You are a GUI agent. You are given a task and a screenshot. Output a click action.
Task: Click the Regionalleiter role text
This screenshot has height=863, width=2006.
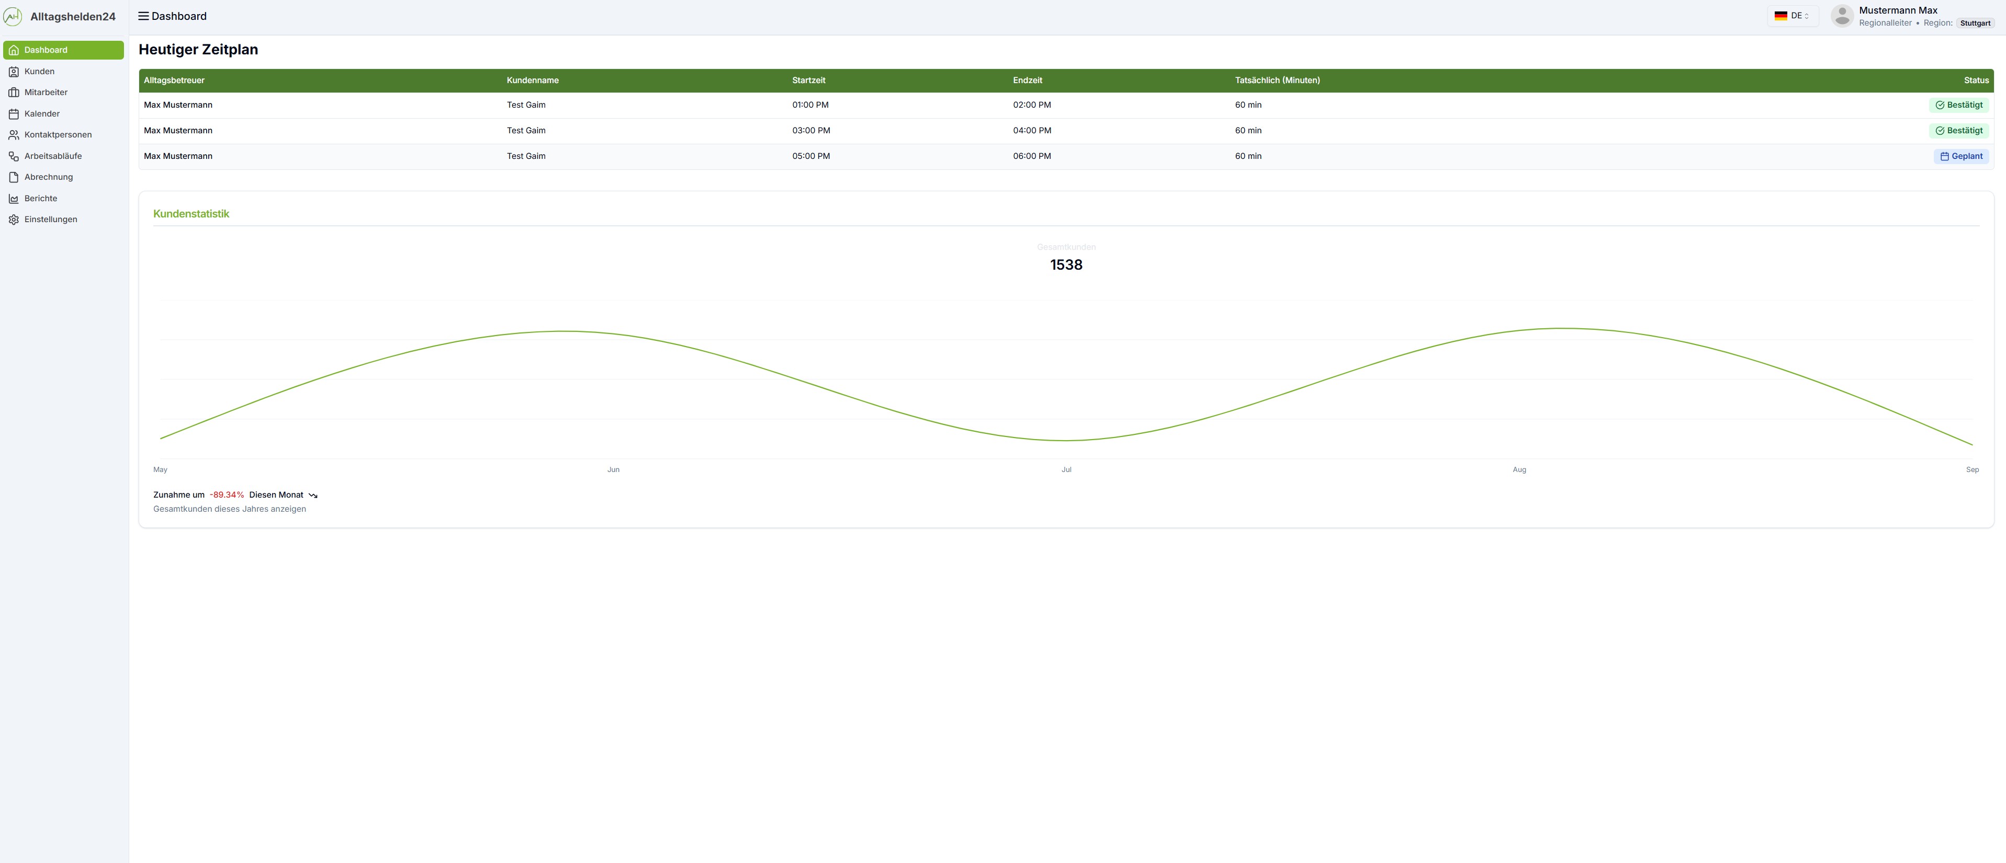point(1885,24)
